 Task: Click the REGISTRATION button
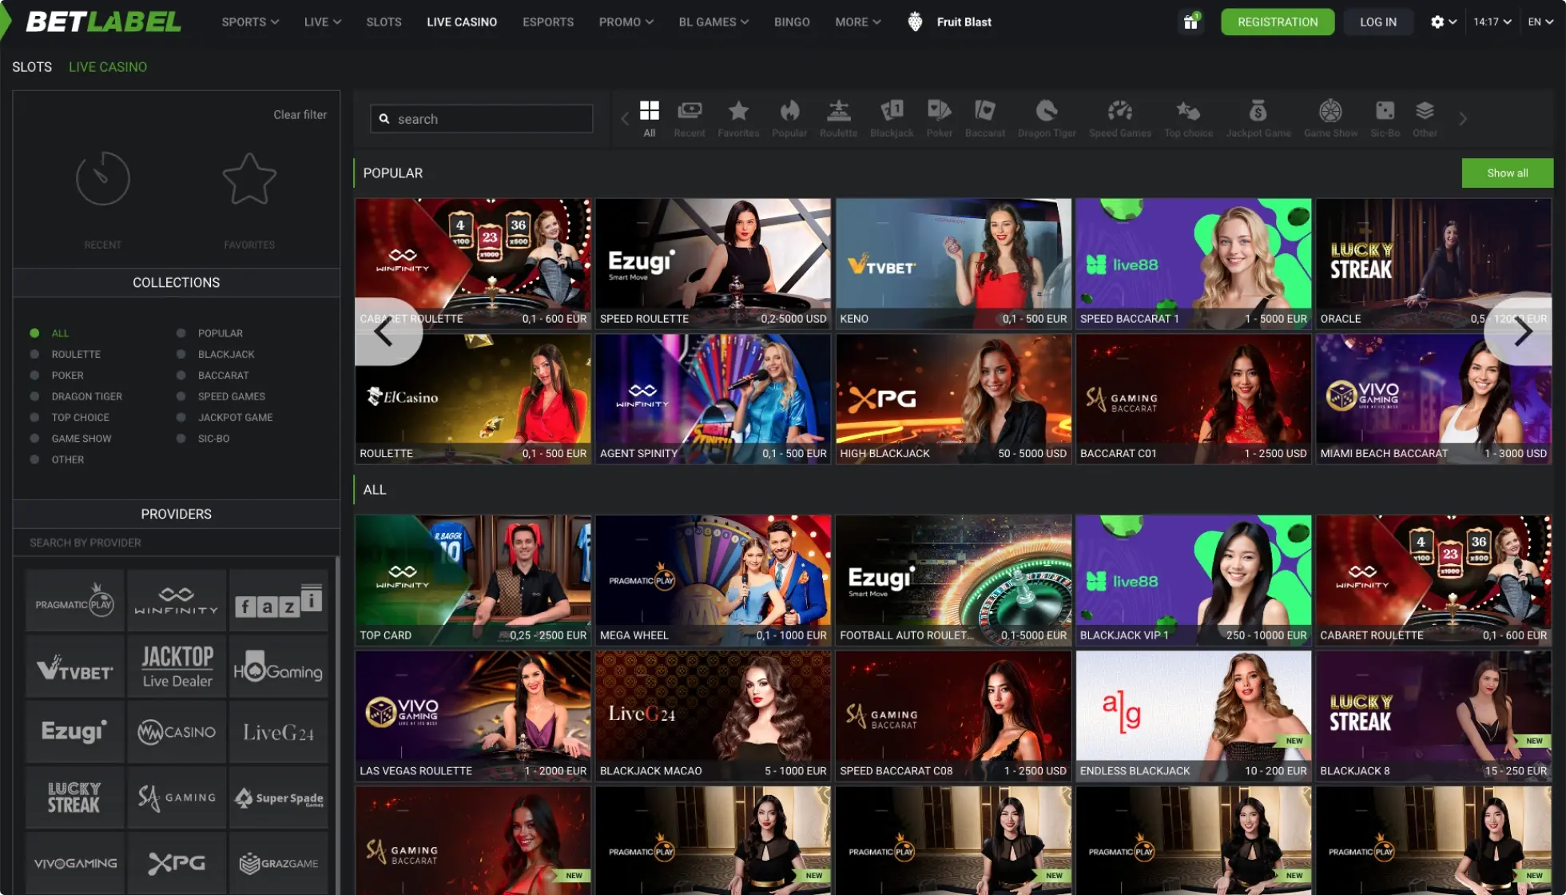[x=1277, y=22]
